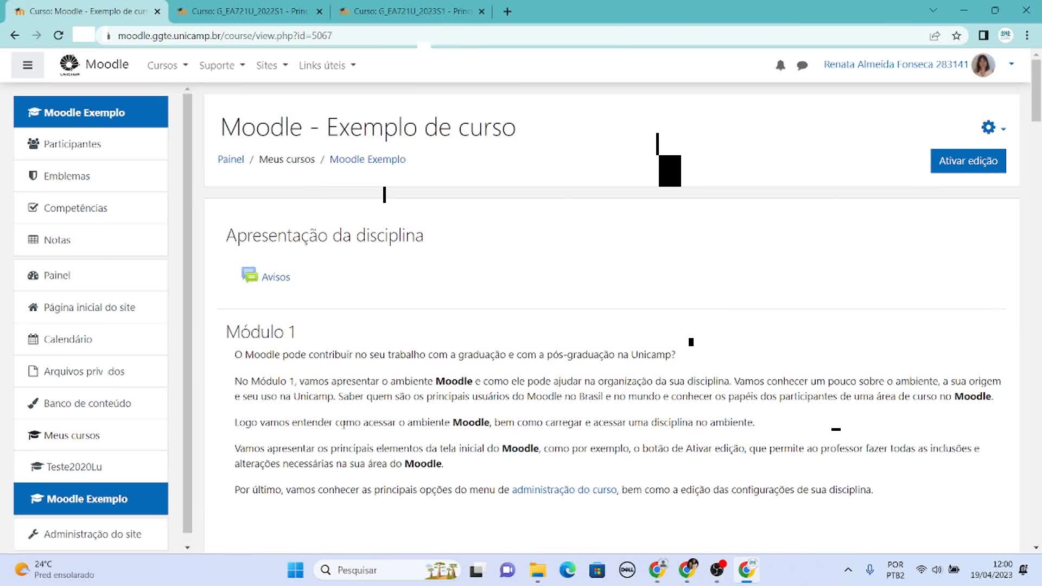Click the page vertical scrollbar thumb
1042x586 pixels.
1036,90
